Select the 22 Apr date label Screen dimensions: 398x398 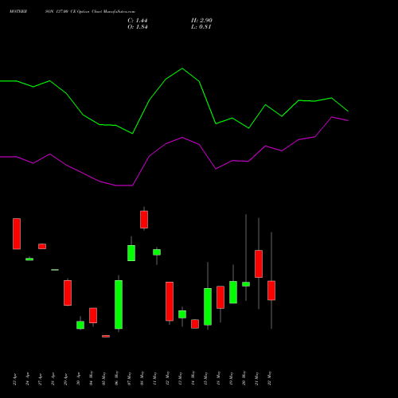(x=15, y=379)
